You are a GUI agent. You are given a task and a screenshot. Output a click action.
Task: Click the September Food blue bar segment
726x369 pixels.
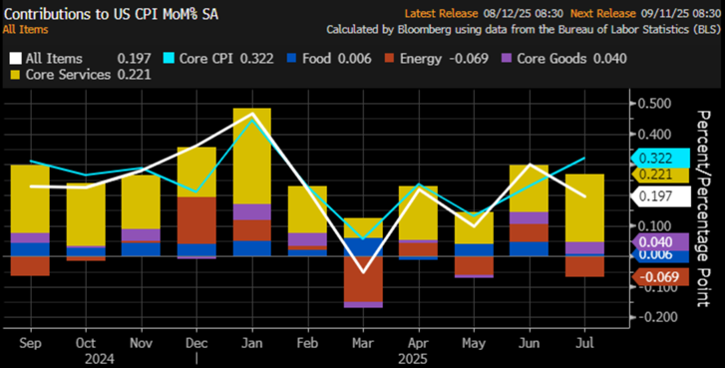(30, 249)
